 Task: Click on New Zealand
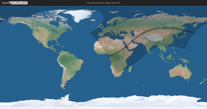point(203,81)
